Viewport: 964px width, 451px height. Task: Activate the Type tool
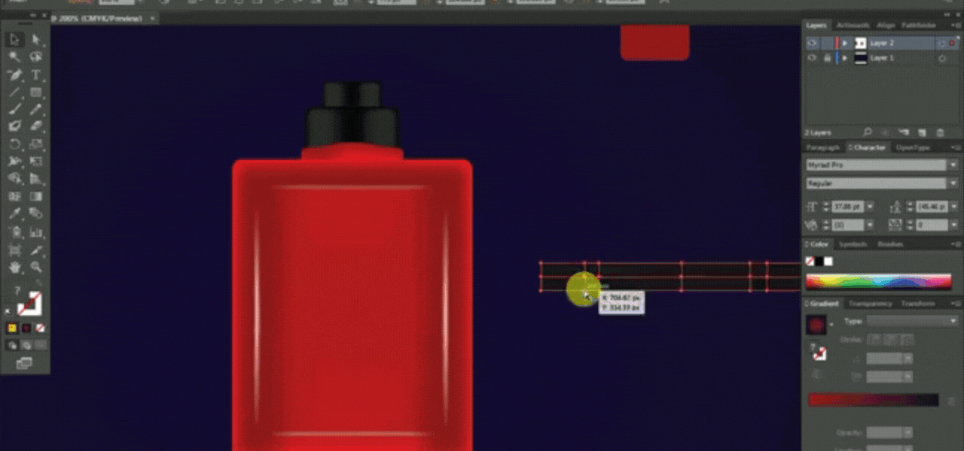click(36, 75)
